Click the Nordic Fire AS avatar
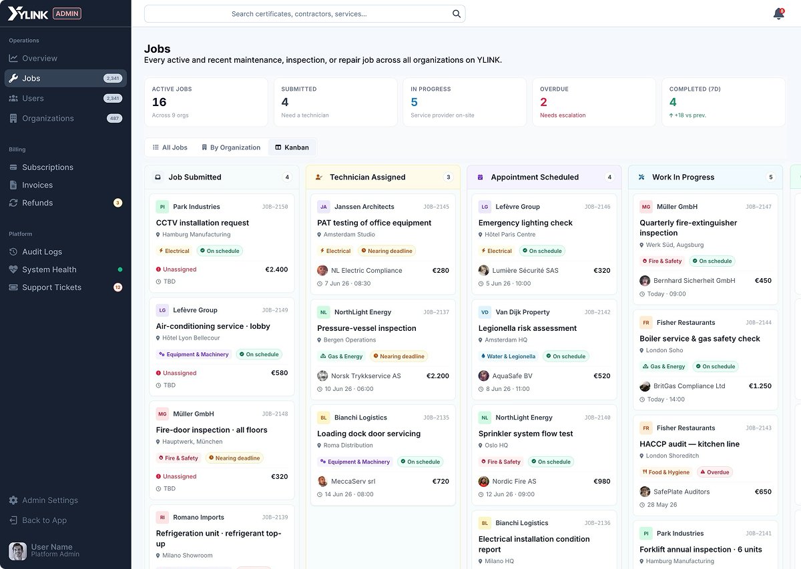This screenshot has height=569, width=801. coord(484,482)
